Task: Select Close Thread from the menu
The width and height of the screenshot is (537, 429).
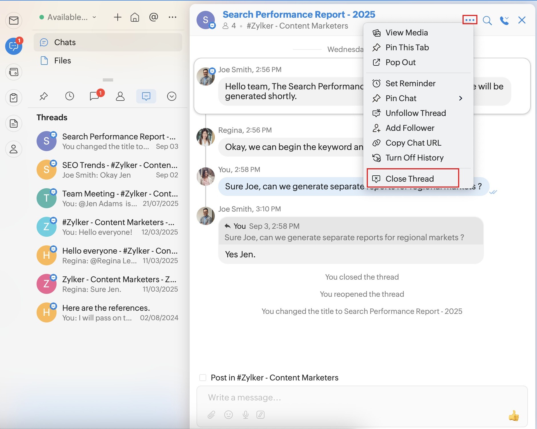Action: coord(409,179)
